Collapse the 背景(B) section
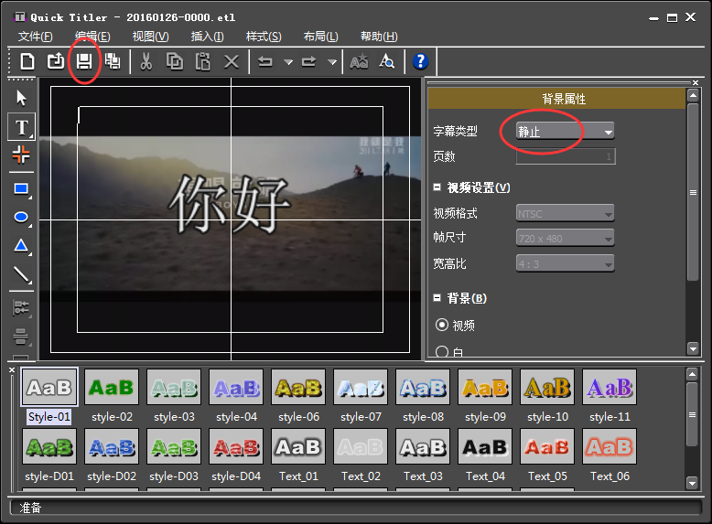Image resolution: width=712 pixels, height=524 pixels. 437,298
